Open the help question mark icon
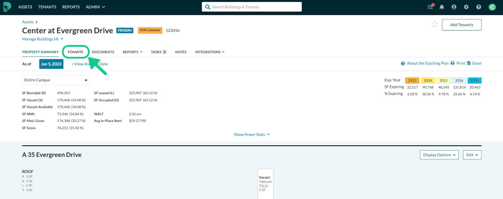 click(x=478, y=7)
